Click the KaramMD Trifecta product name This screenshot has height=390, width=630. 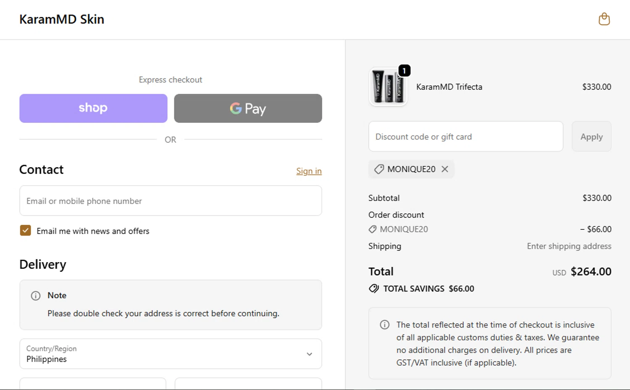tap(449, 87)
